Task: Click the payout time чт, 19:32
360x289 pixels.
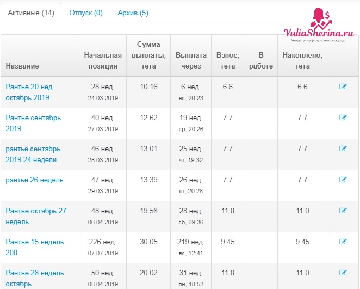Action: coord(191,160)
